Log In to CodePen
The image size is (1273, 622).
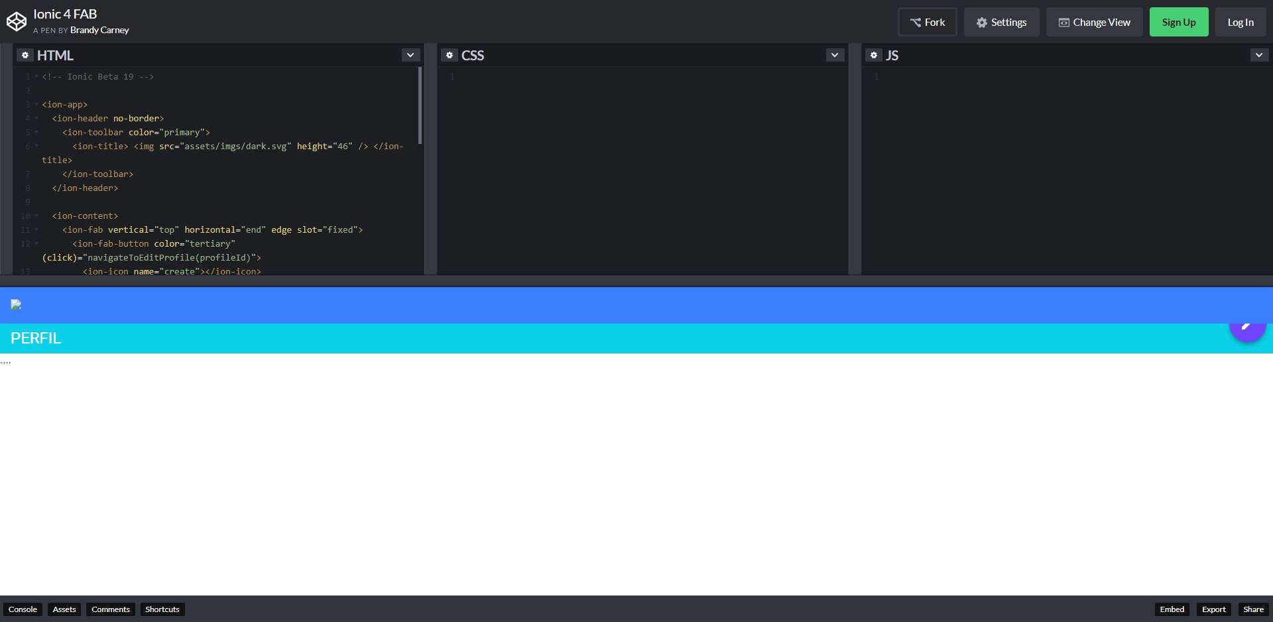[1241, 21]
